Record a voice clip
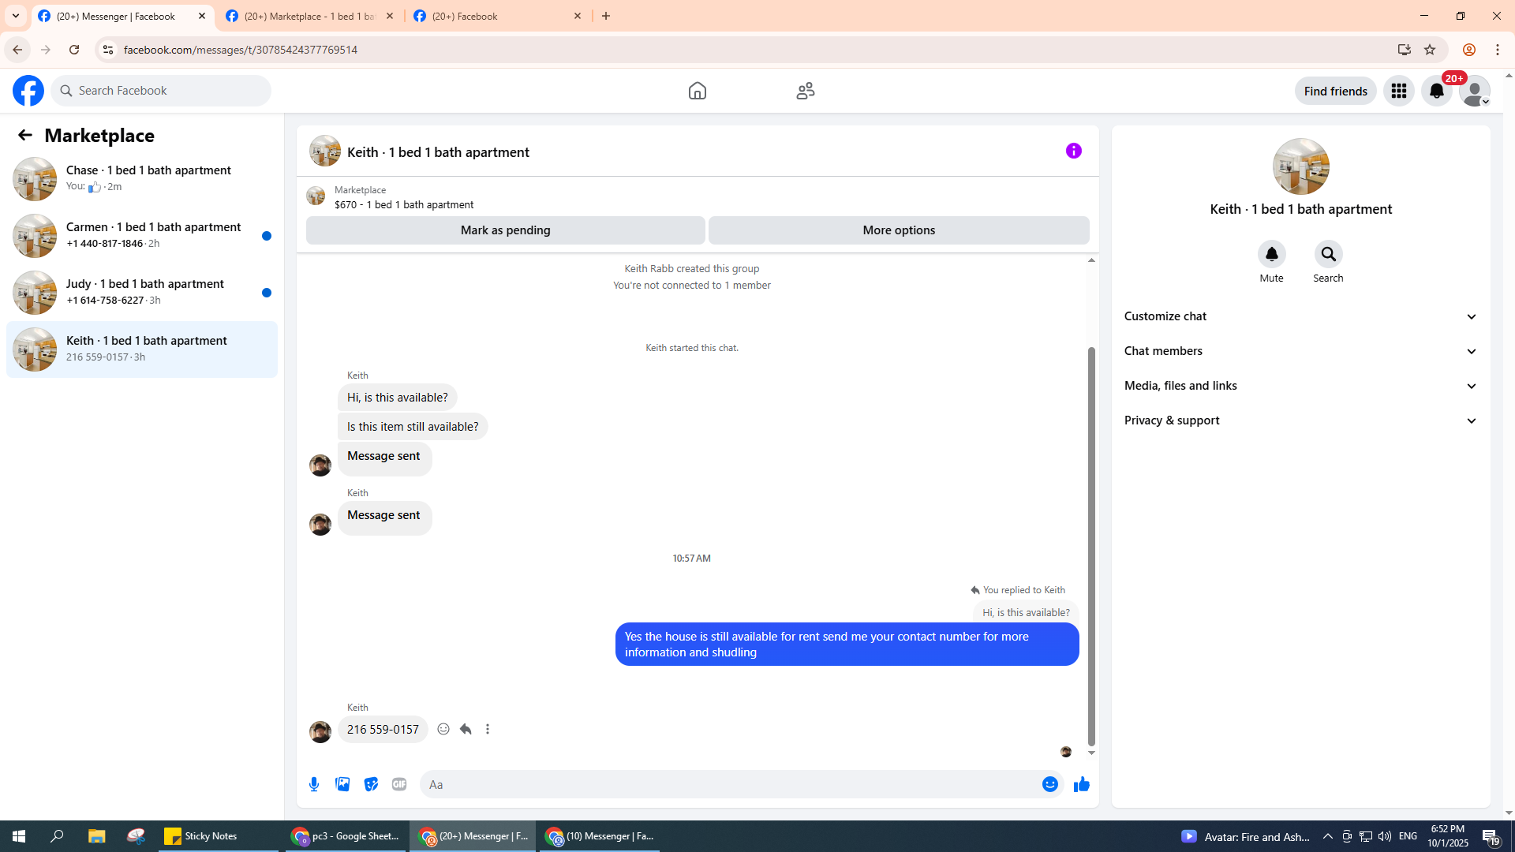 [314, 784]
